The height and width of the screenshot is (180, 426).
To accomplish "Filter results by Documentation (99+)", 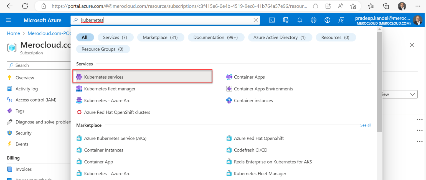I will point(215,38).
